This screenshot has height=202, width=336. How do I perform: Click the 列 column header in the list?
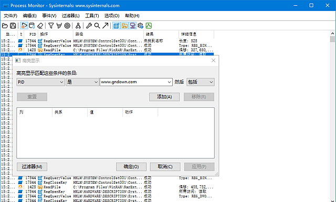[x=35, y=112]
